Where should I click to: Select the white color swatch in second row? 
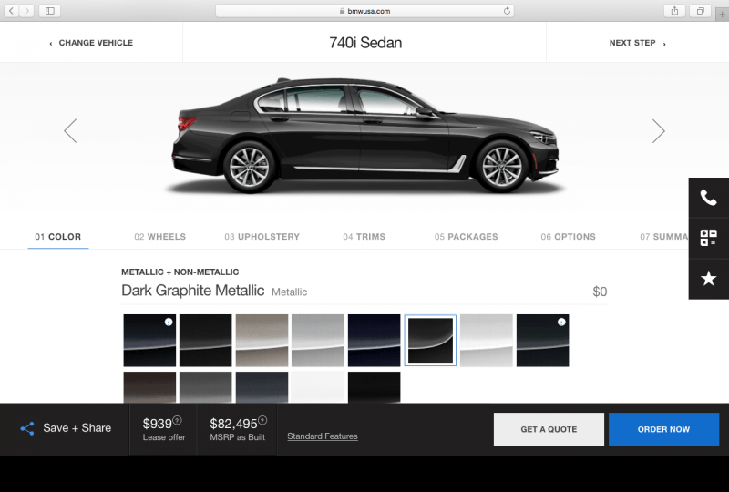tap(317, 386)
